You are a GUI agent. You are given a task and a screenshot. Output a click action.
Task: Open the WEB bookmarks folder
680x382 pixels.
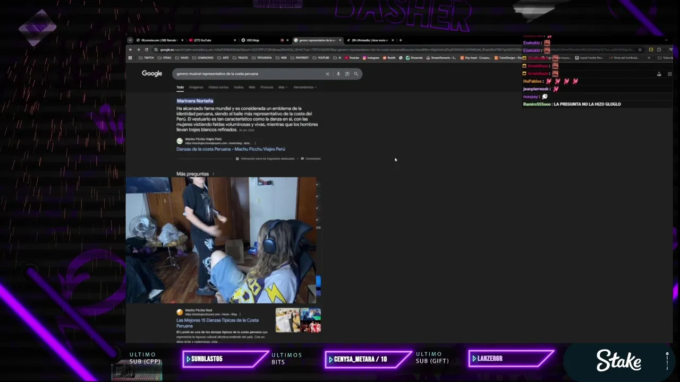coord(282,58)
